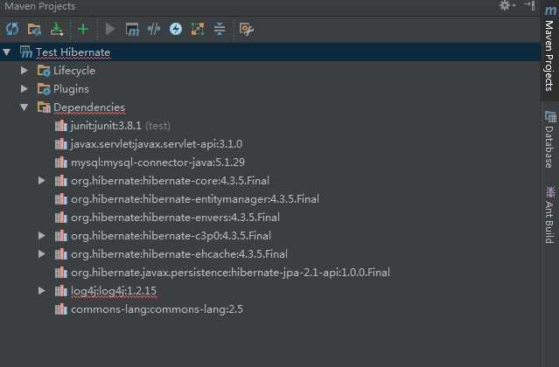Click library icon beside junit dependency
559x367 pixels.
coord(61,126)
